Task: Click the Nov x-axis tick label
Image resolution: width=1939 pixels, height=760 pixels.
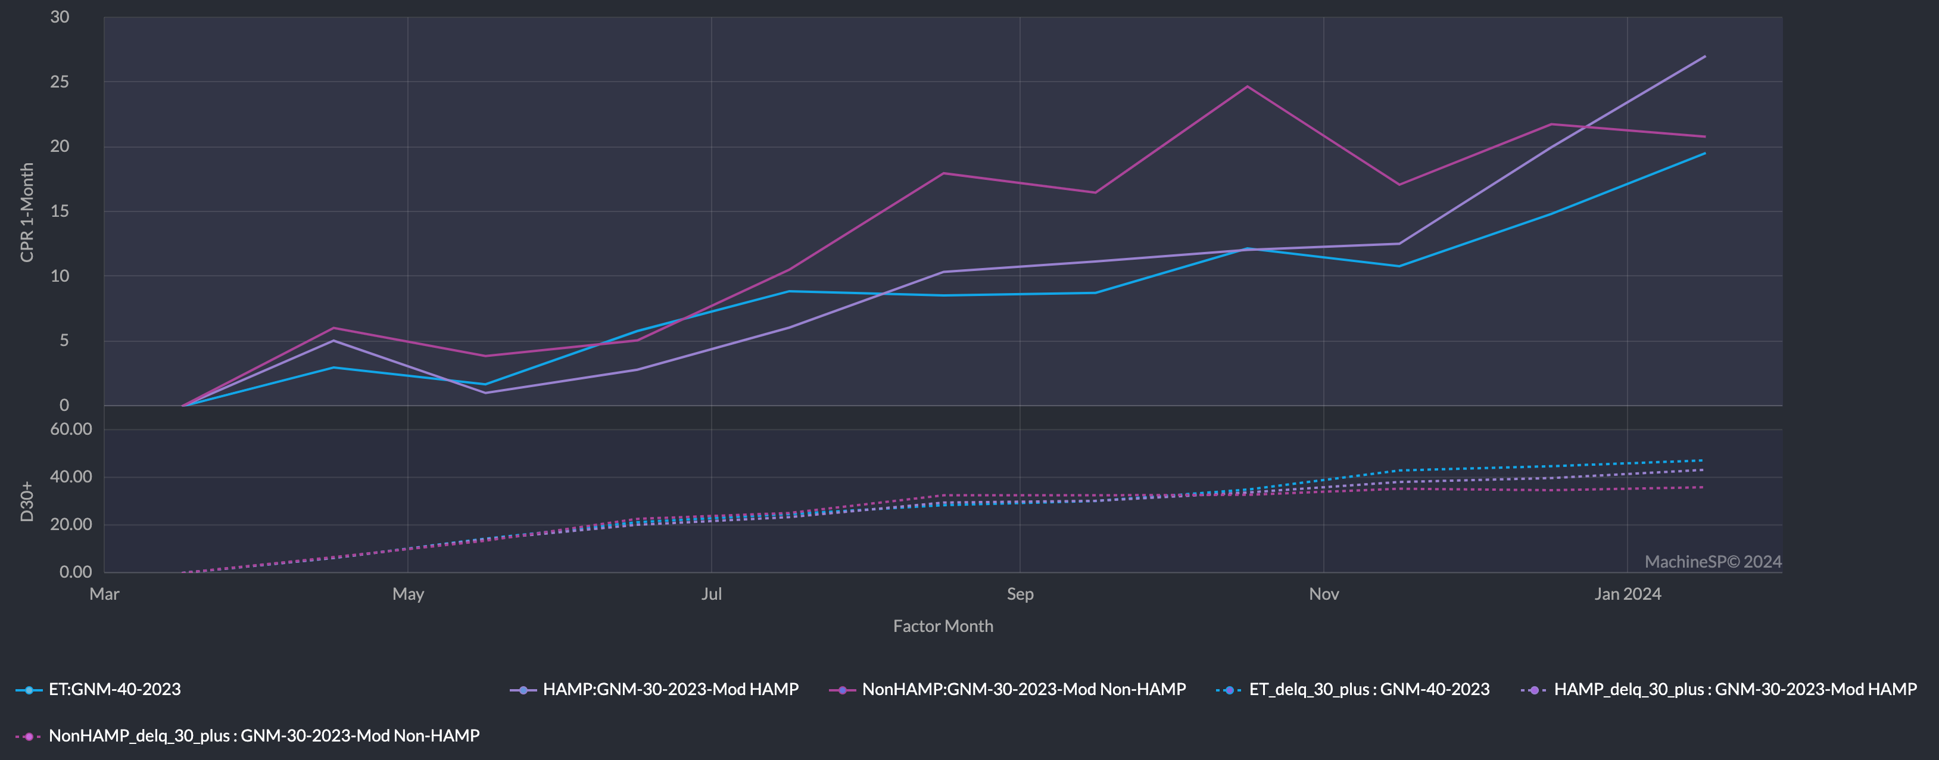Action: 1323,594
